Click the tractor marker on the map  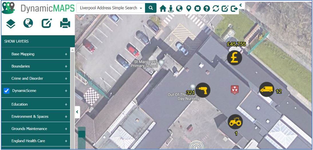point(235,122)
